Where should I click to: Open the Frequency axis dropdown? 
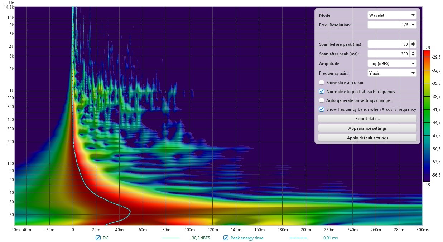tap(392, 73)
